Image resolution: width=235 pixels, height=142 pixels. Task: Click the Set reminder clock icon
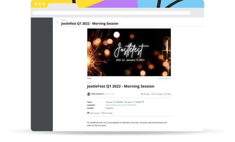(x=103, y=113)
